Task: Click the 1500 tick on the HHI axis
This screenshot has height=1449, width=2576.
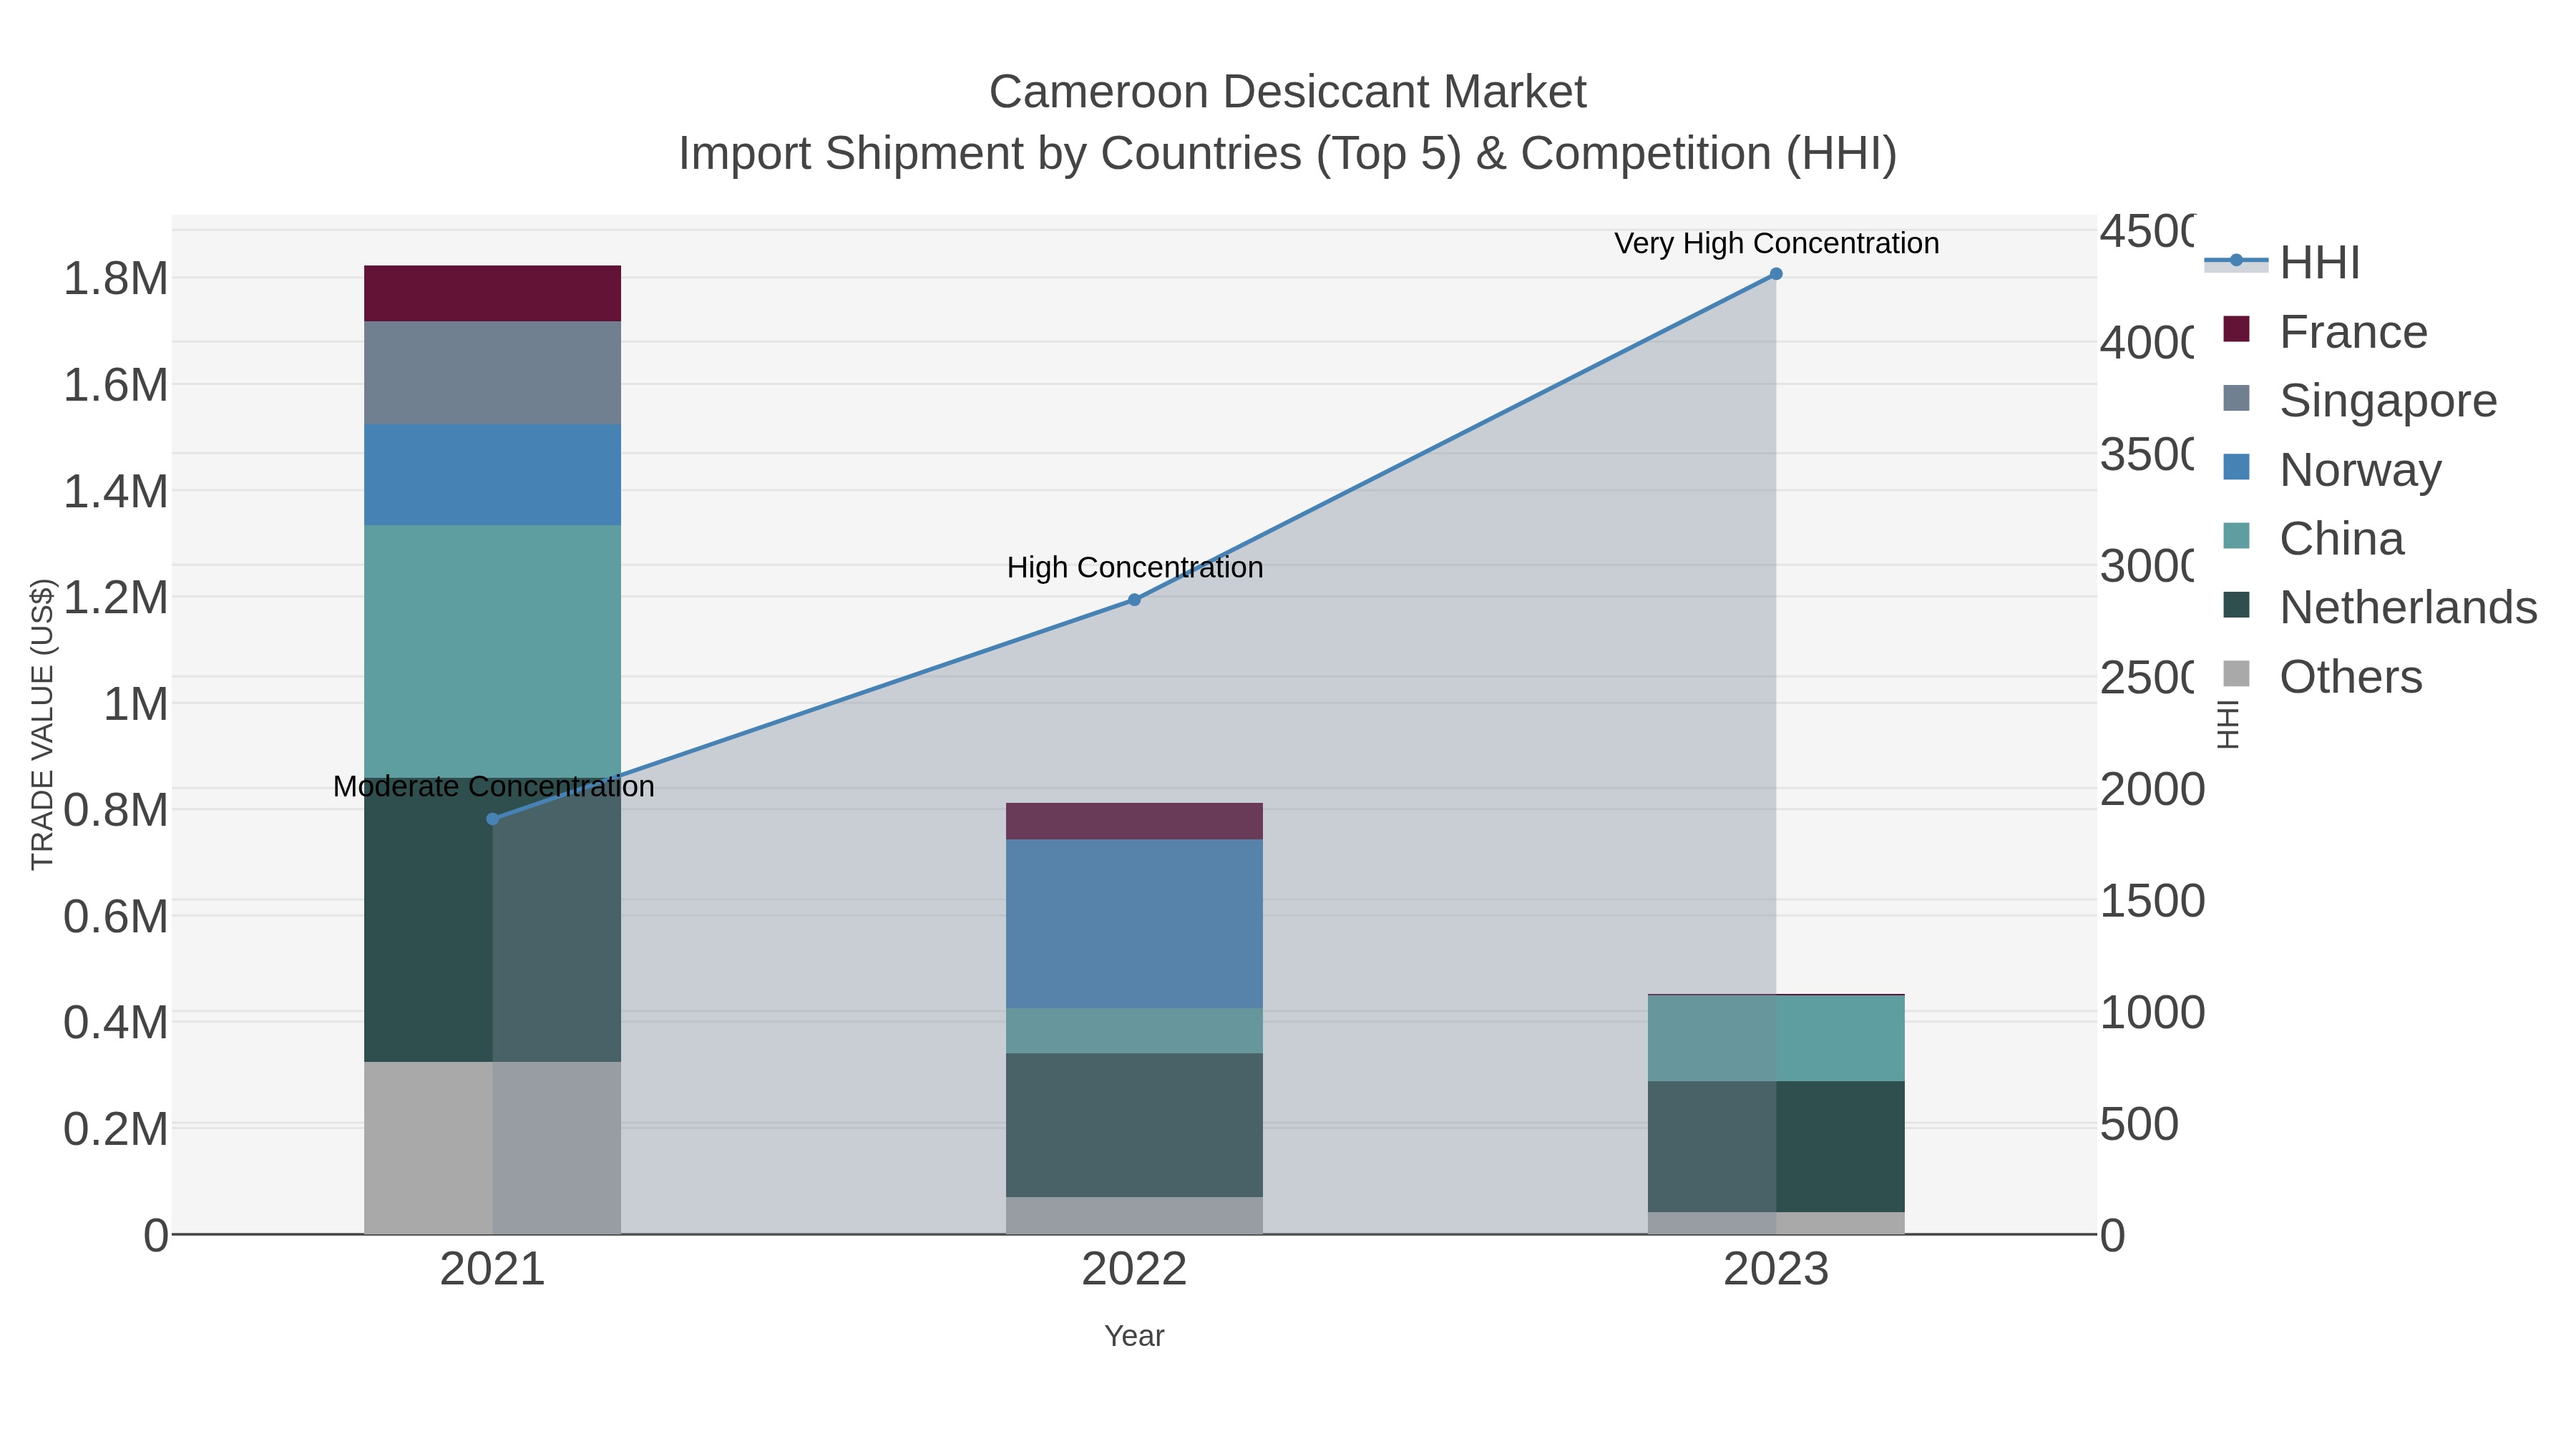Action: point(2152,901)
